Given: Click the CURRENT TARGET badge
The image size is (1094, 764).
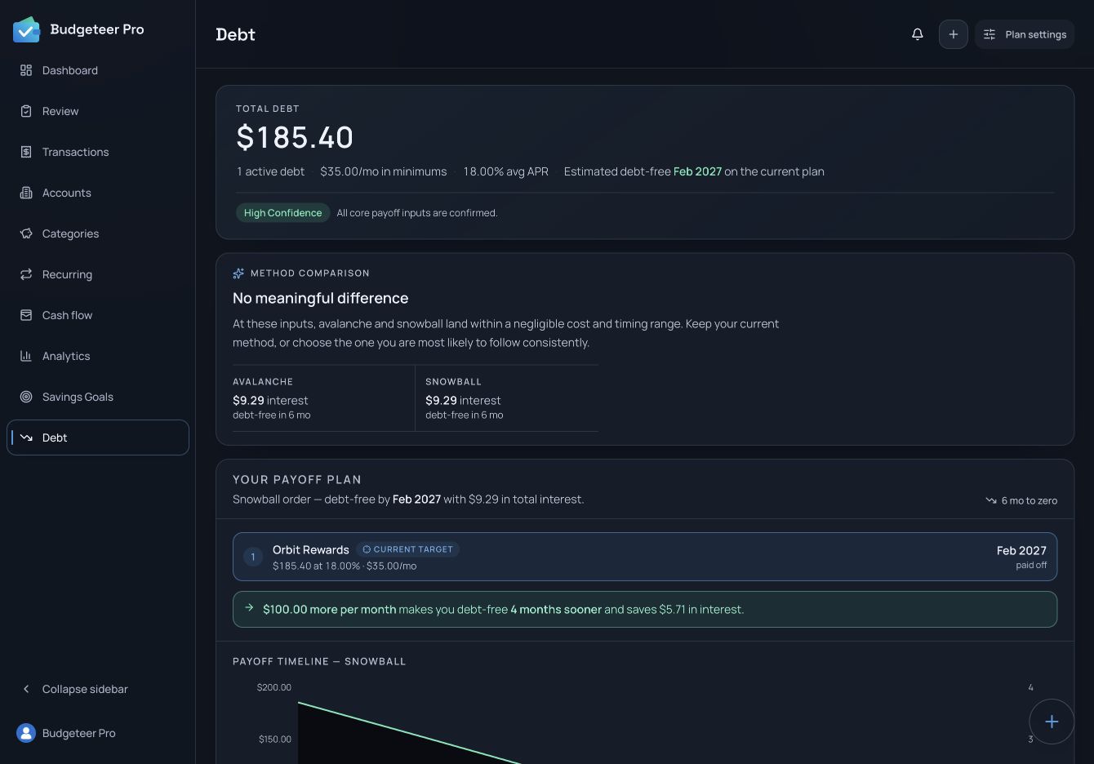Looking at the screenshot, I should 407,549.
